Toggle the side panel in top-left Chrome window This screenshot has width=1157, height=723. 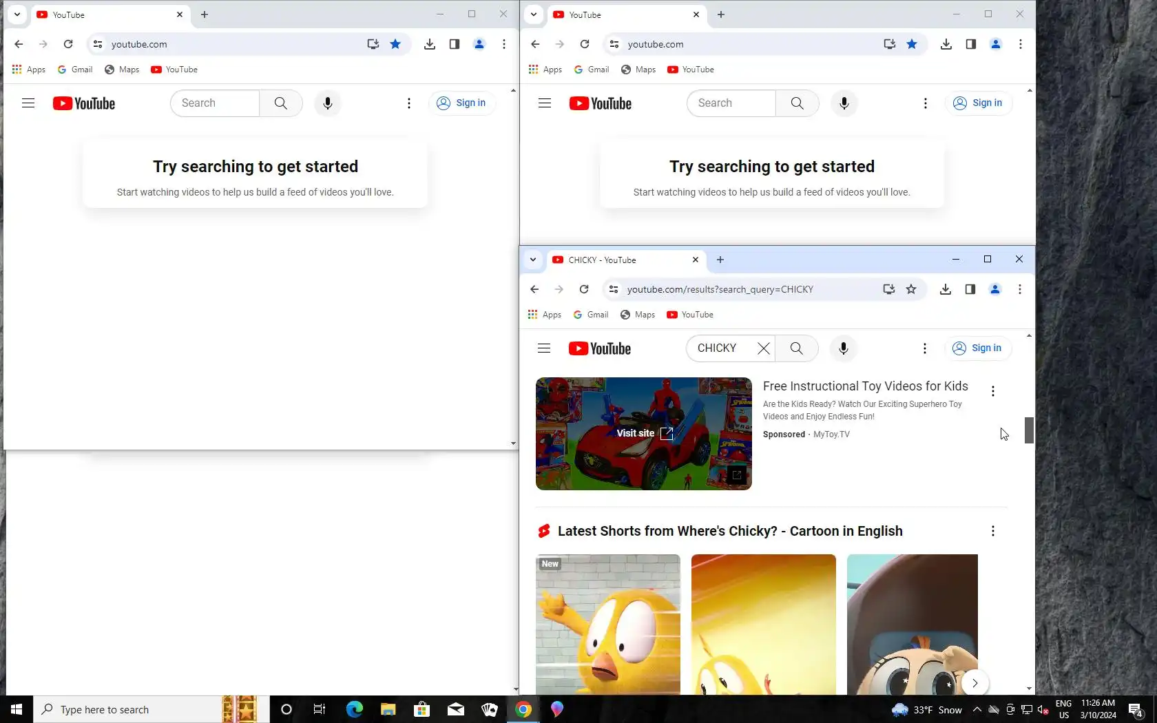pos(455,44)
